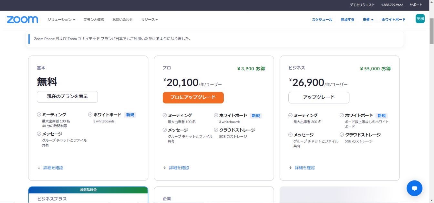Open the chat bubble support icon

pos(414,188)
